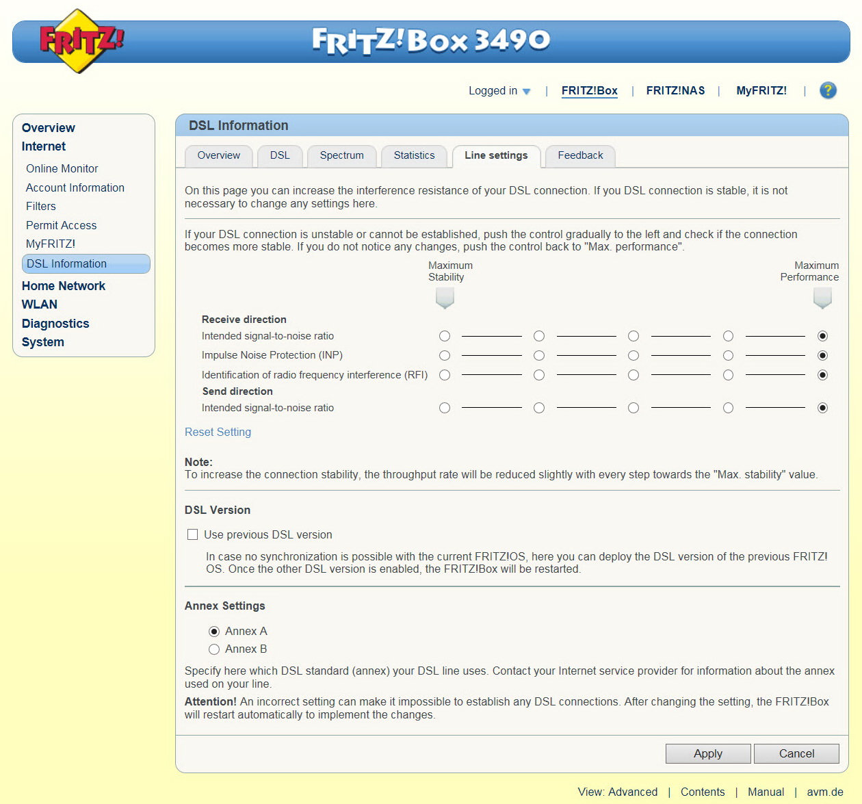Open the MyFRITZ! header link
Image resolution: width=862 pixels, height=804 pixels.
761,90
